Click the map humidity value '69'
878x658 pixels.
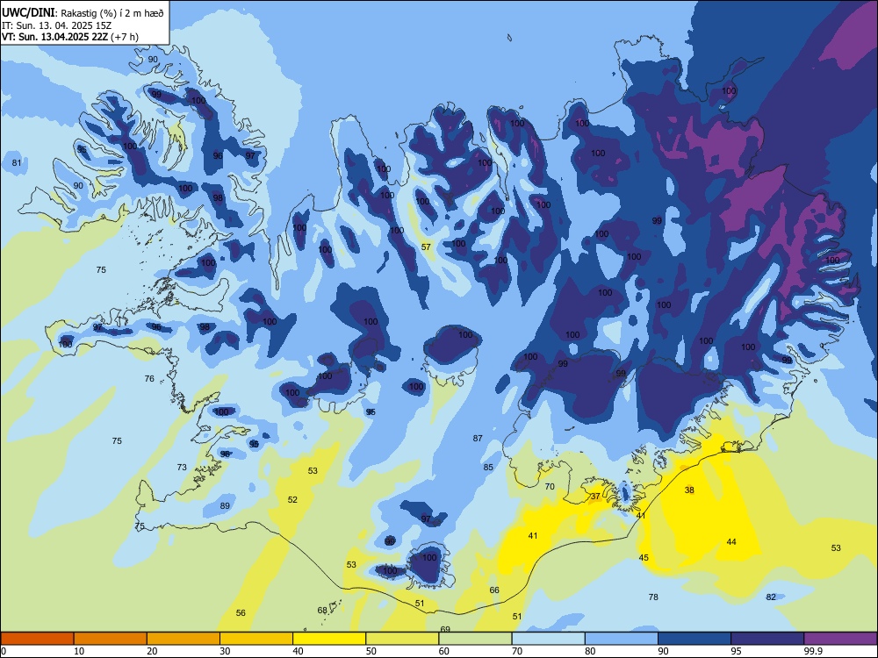445,629
